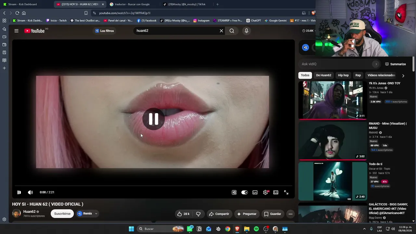Screen dimensions: 416x234
Task: Pause the video with the center overlay button
Action: click(x=153, y=119)
